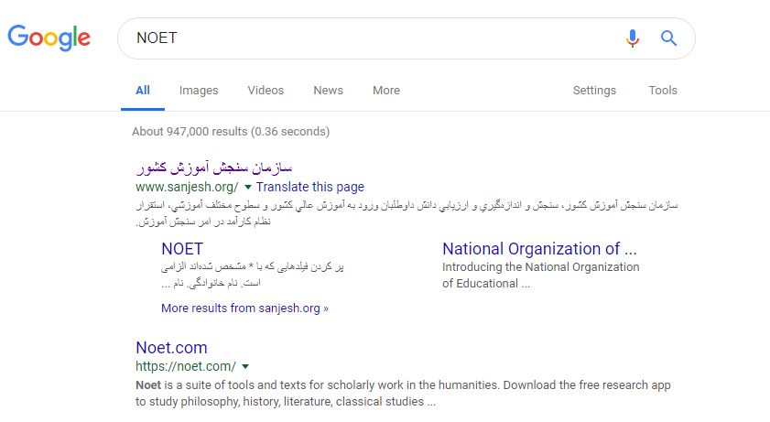Submit the query with the magnifier icon

pos(668,38)
